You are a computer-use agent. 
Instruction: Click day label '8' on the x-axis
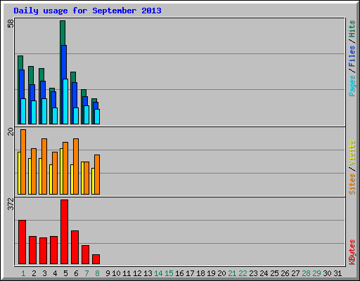(x=97, y=273)
